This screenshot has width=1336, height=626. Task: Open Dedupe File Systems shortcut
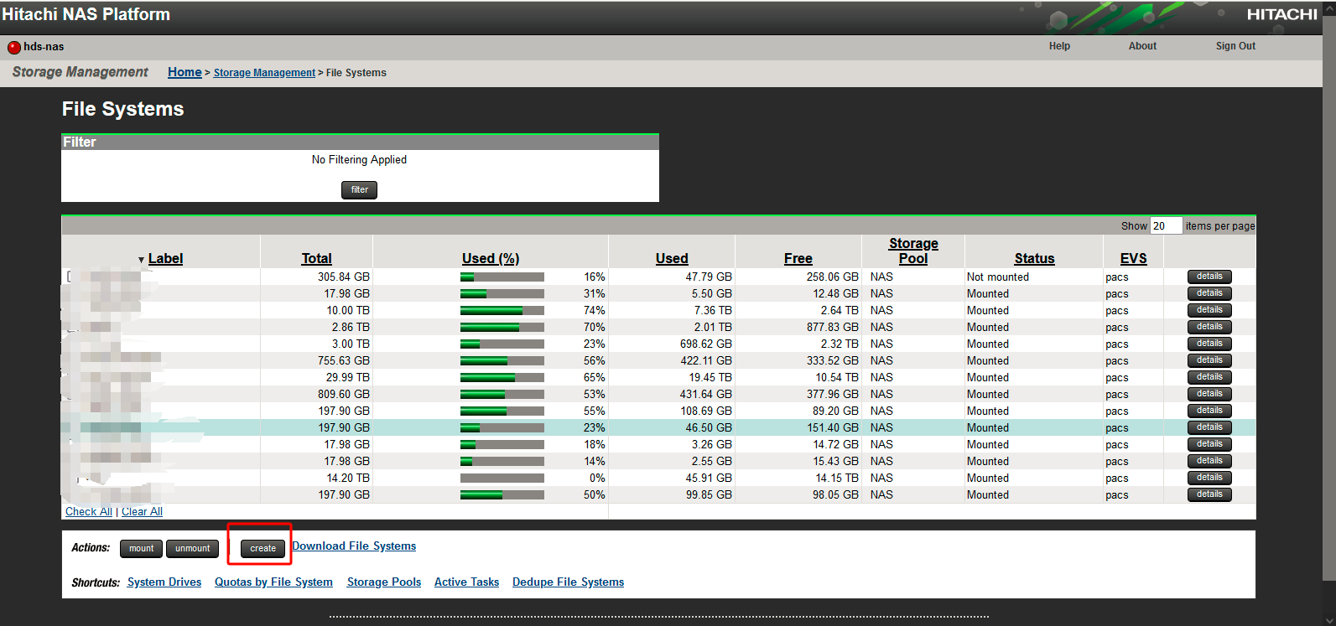(x=568, y=582)
